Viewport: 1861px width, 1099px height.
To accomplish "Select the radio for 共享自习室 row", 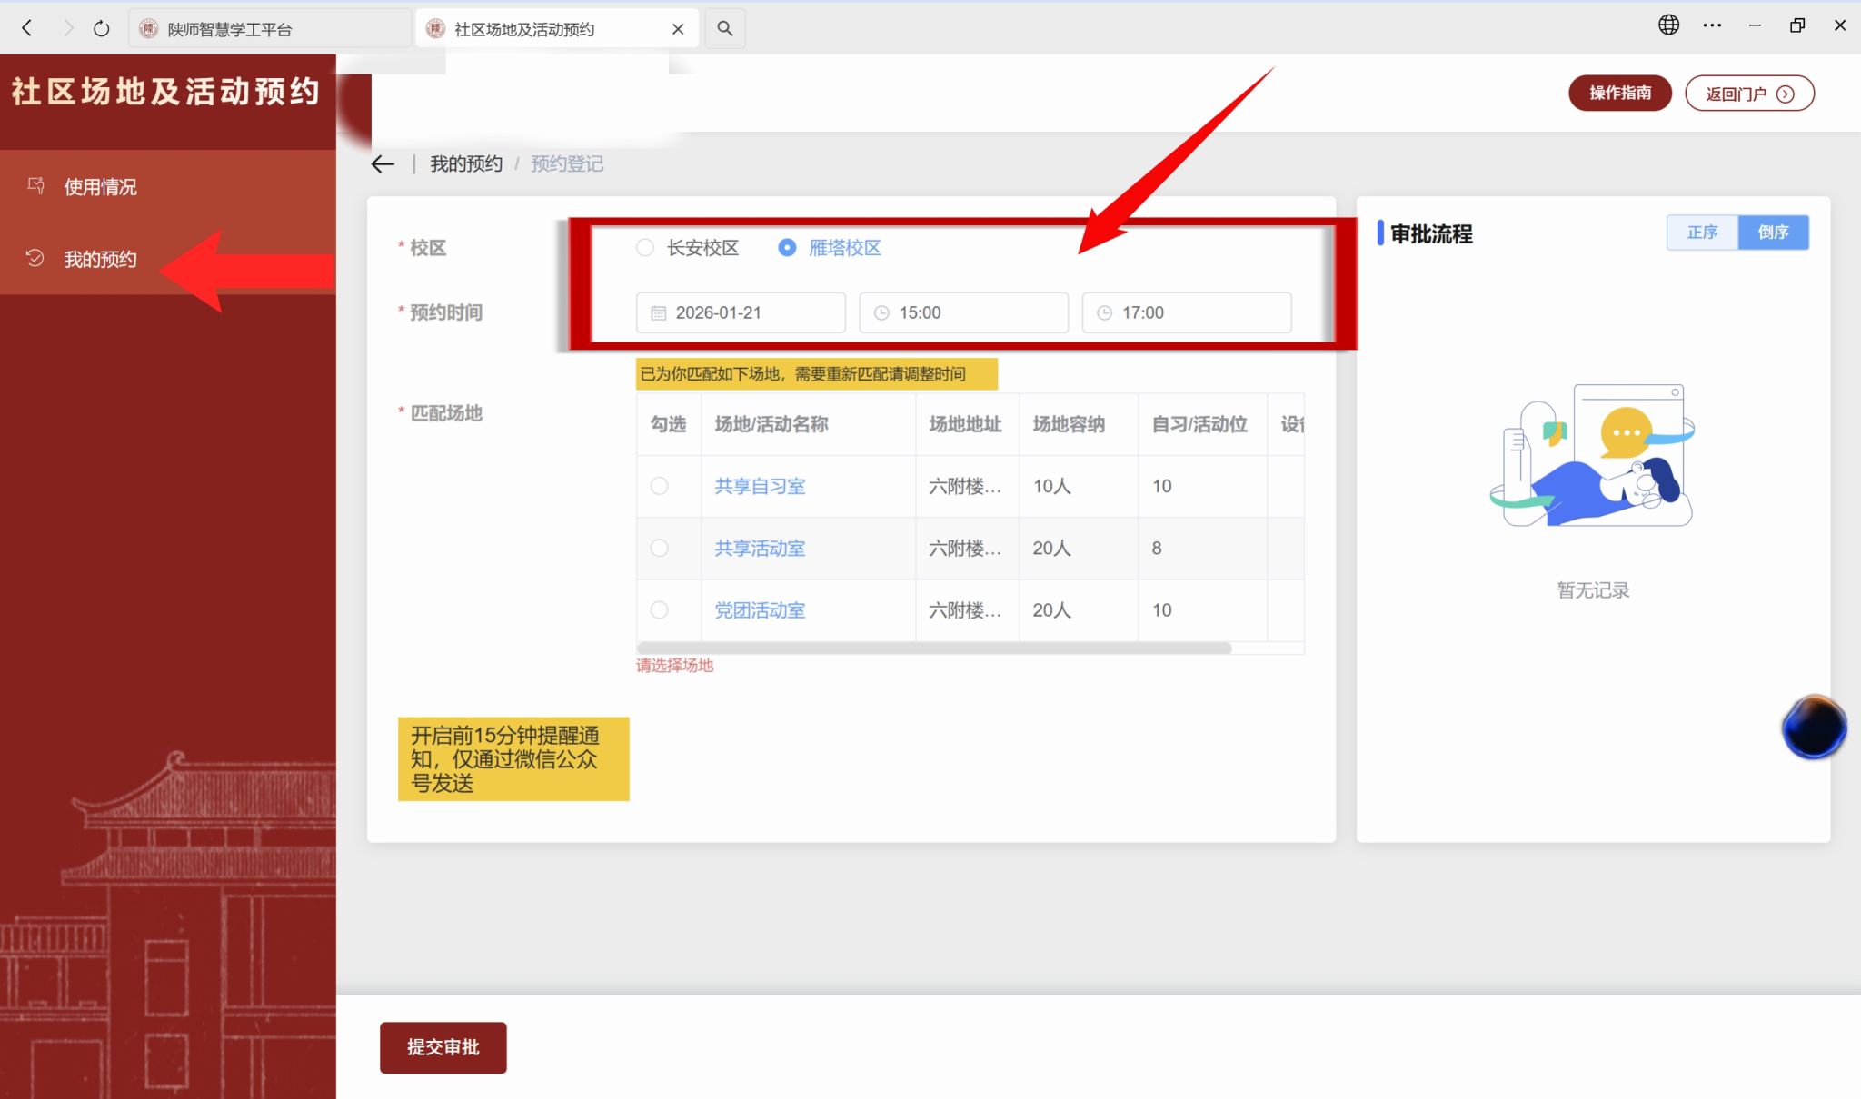I will (x=660, y=486).
